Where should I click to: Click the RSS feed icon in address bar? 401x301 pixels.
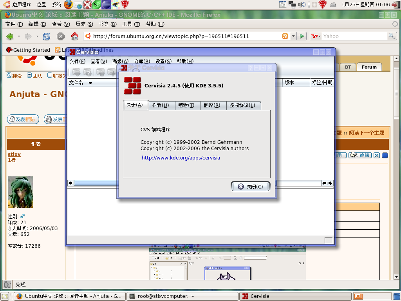point(285,36)
